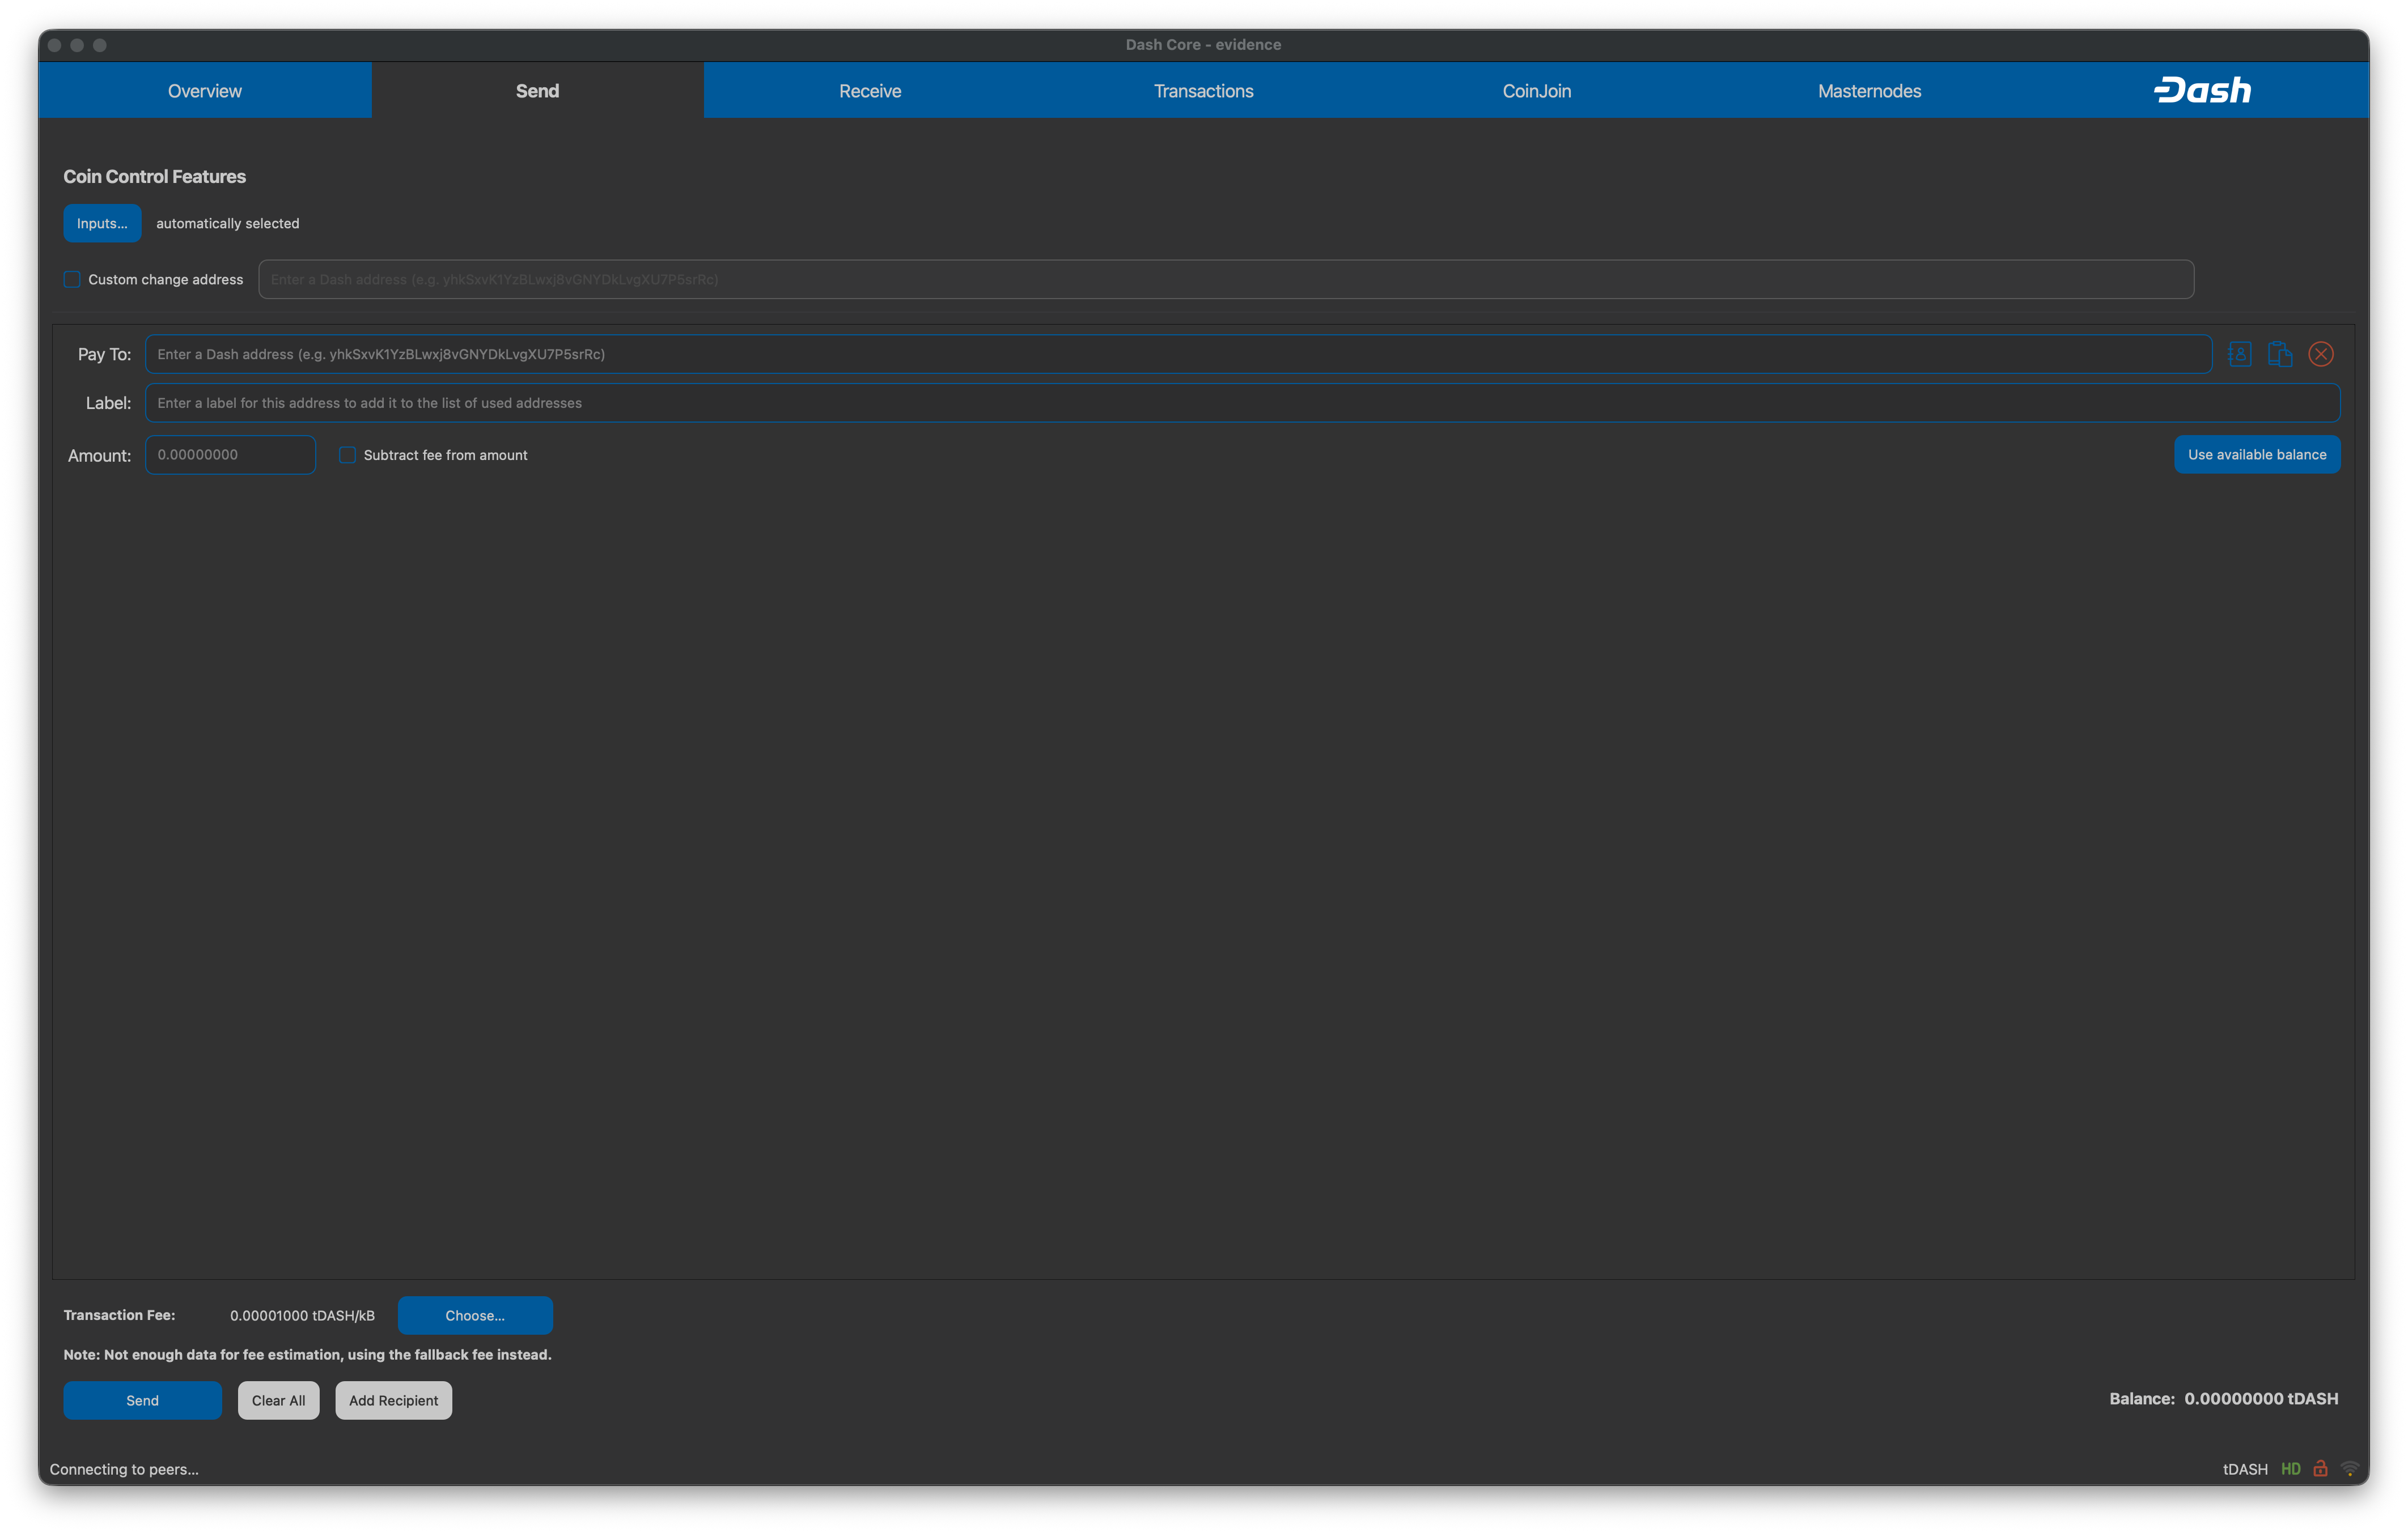Paste address from clipboard icon
This screenshot has height=1533, width=2408.
coord(2280,354)
